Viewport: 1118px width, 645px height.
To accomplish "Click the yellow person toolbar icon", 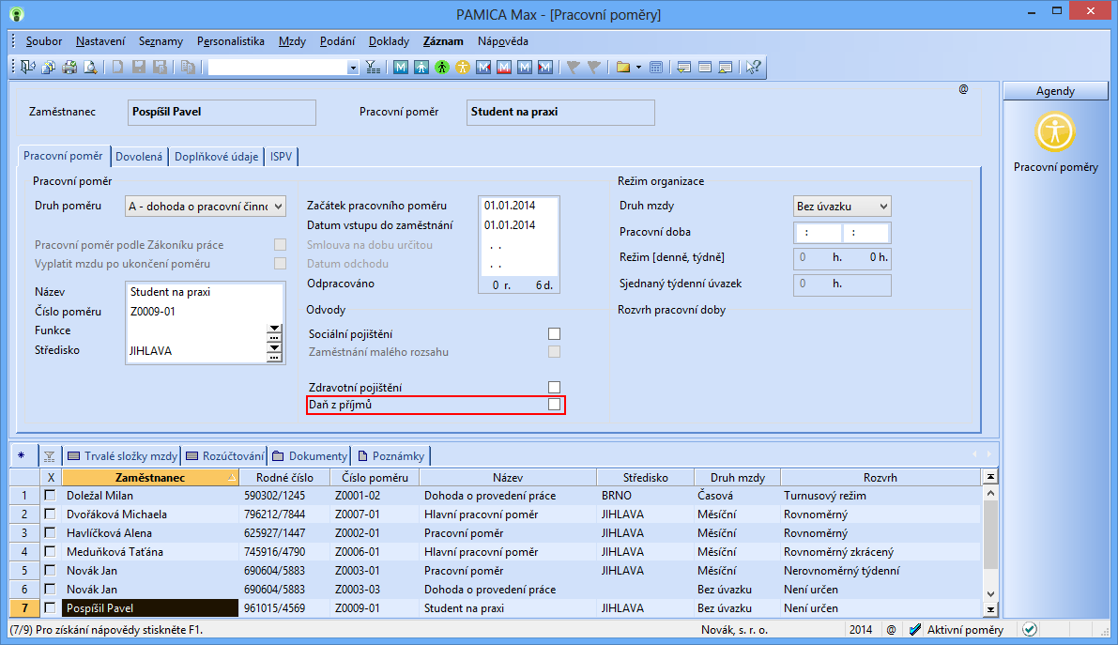I will pyautogui.click(x=463, y=67).
